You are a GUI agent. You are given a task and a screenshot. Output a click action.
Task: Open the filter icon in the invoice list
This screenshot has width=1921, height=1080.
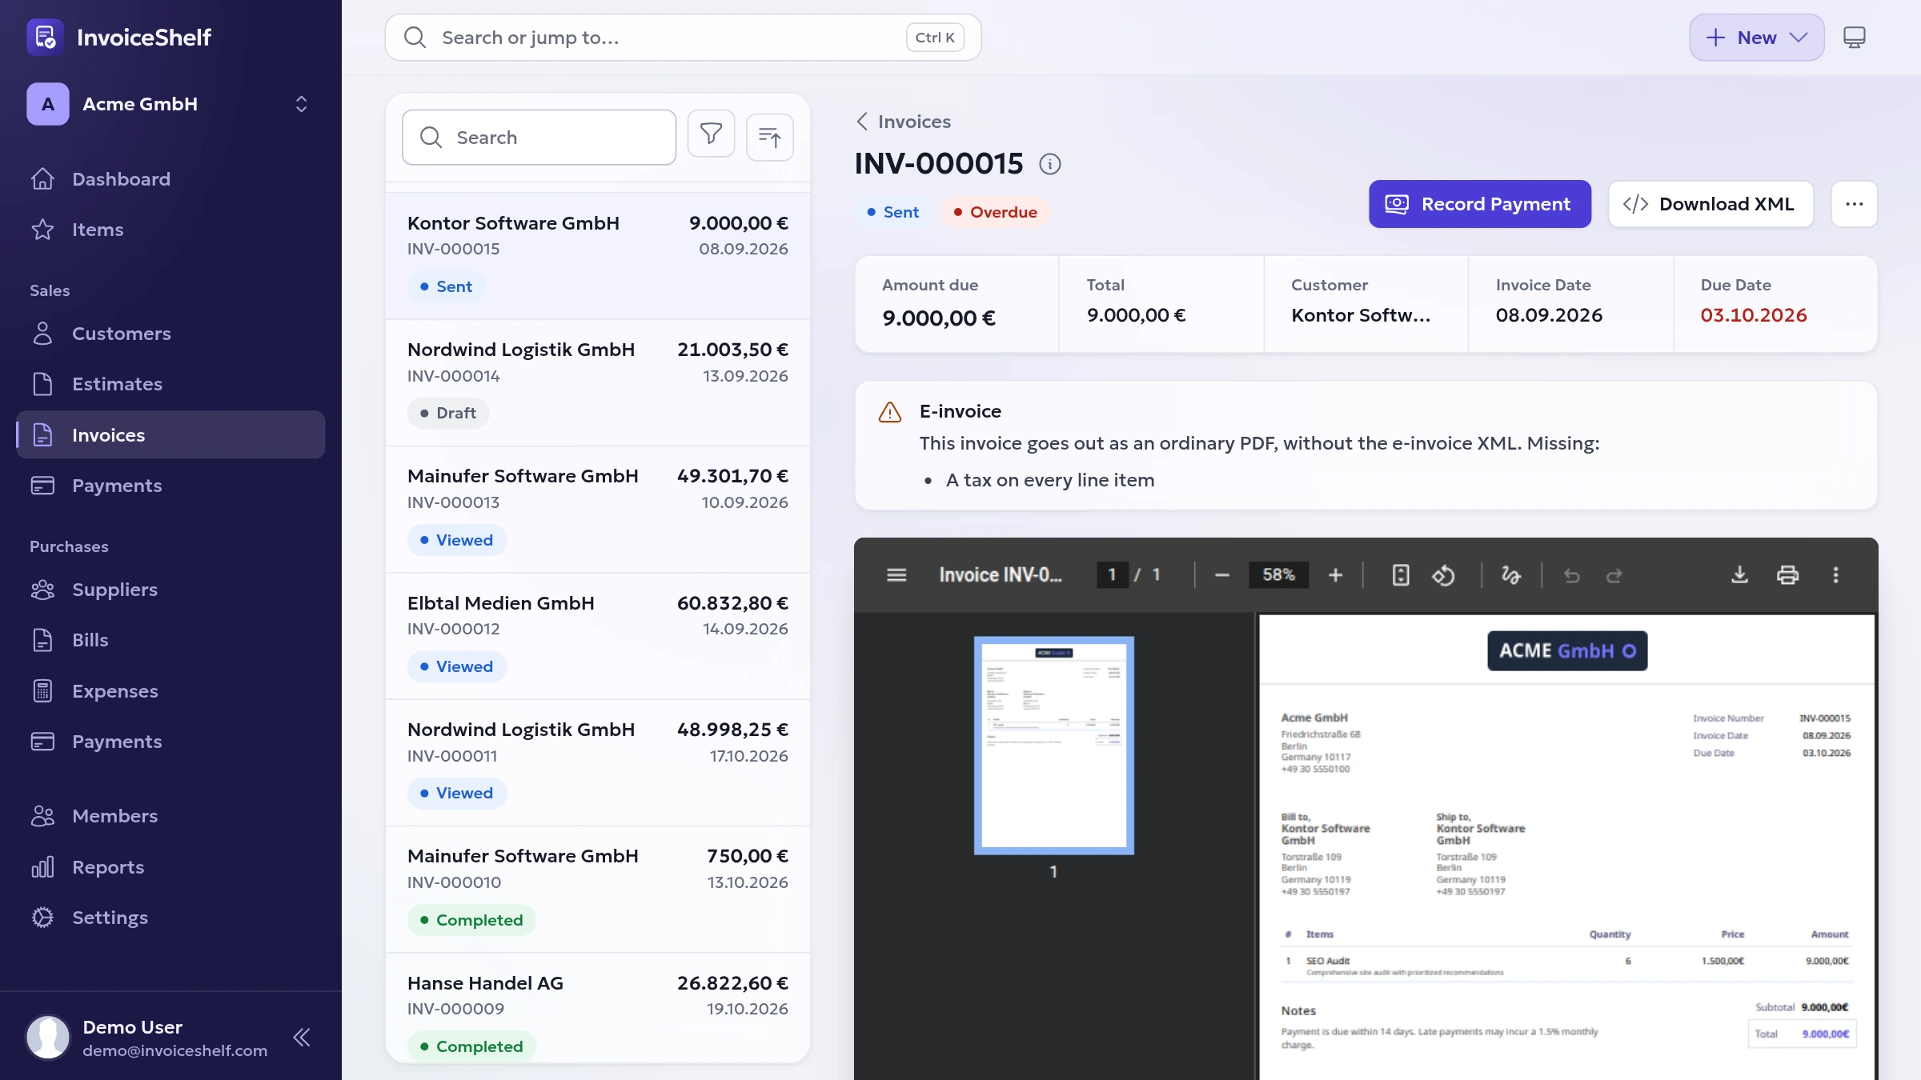711,134
